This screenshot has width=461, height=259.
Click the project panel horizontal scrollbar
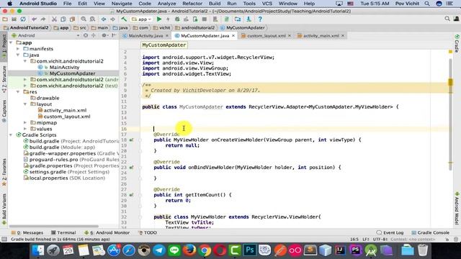(54, 226)
